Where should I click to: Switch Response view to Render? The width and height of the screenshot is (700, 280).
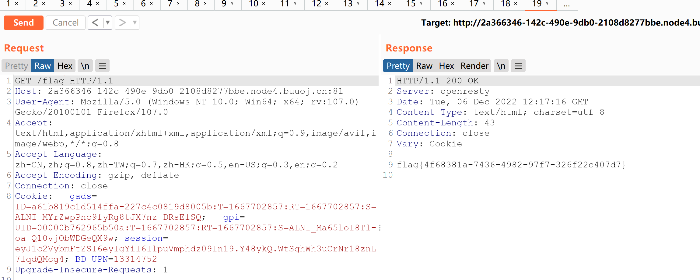click(474, 66)
